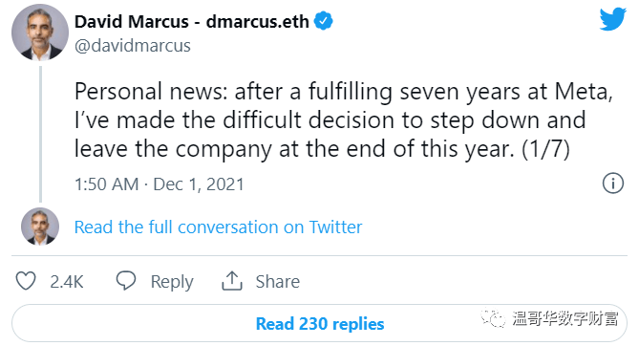639x346 pixels.
Task: Click the small avatar beside conversation link
Action: 40,227
